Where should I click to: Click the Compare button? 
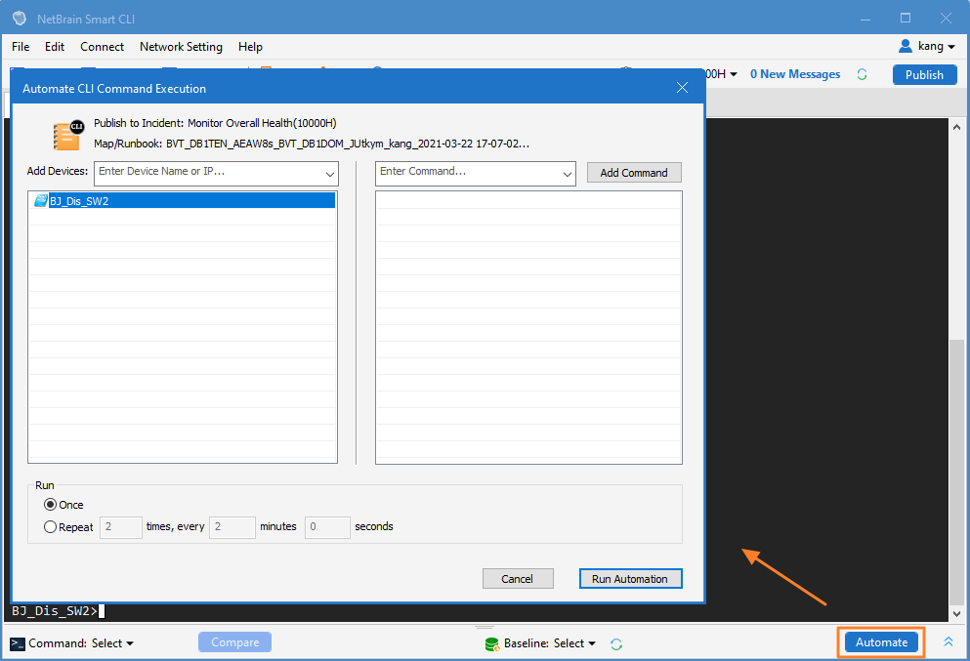coord(234,642)
